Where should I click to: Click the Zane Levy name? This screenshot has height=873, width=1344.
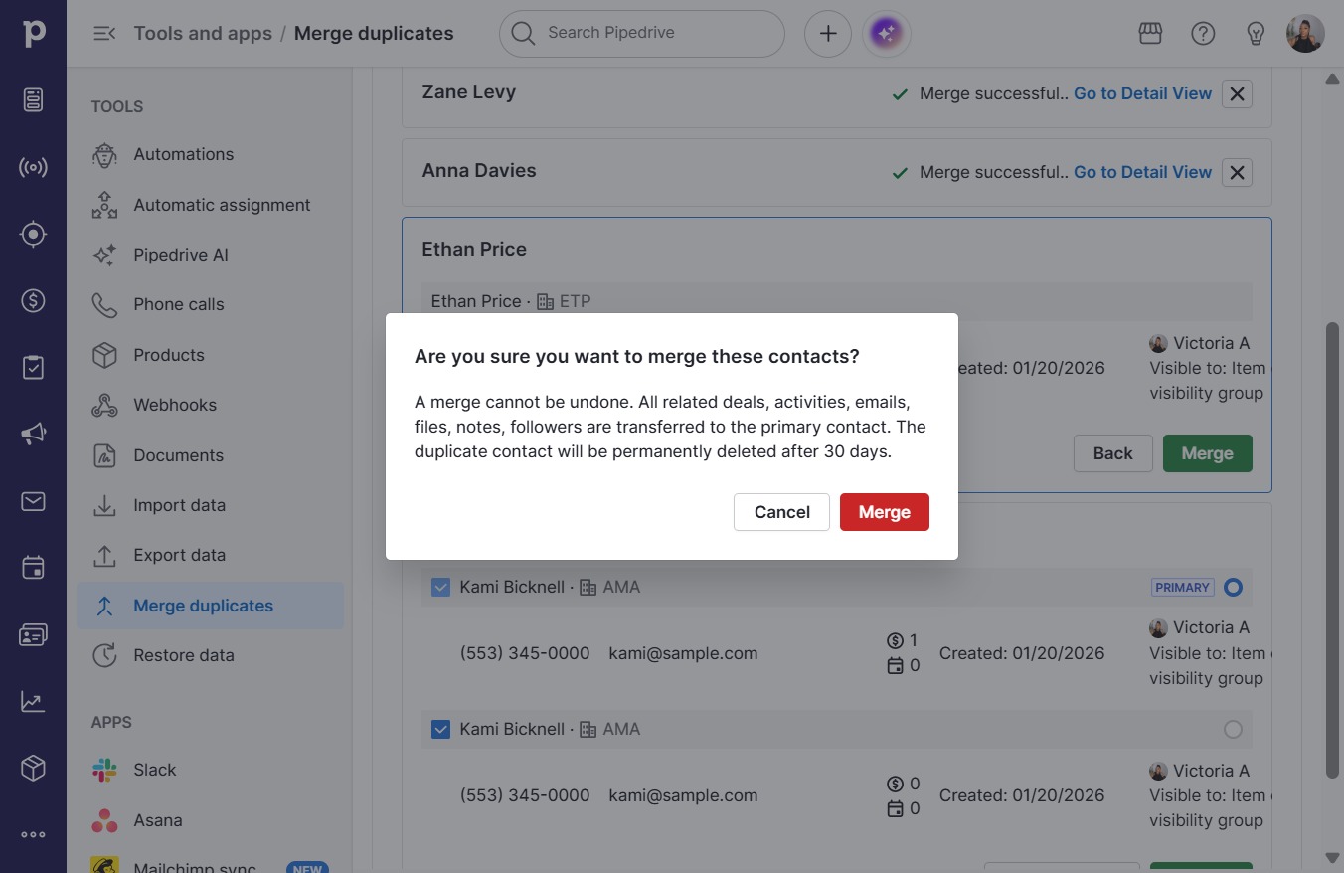coord(469,92)
